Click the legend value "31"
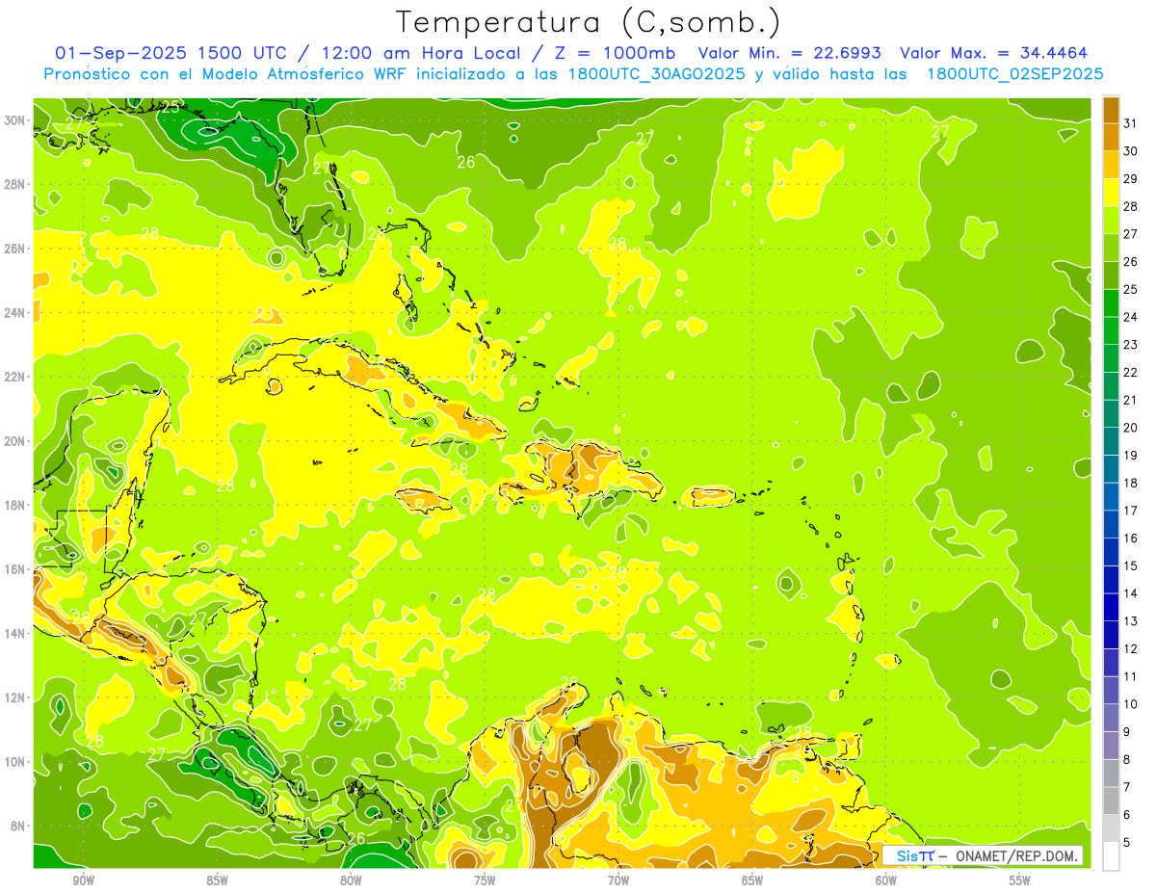 click(x=1131, y=123)
